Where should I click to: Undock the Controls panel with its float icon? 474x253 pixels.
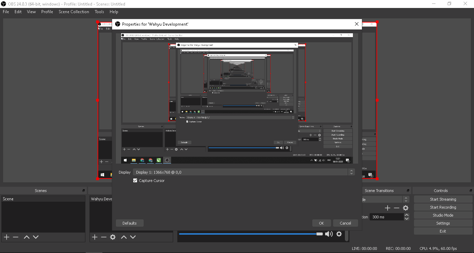click(471, 191)
